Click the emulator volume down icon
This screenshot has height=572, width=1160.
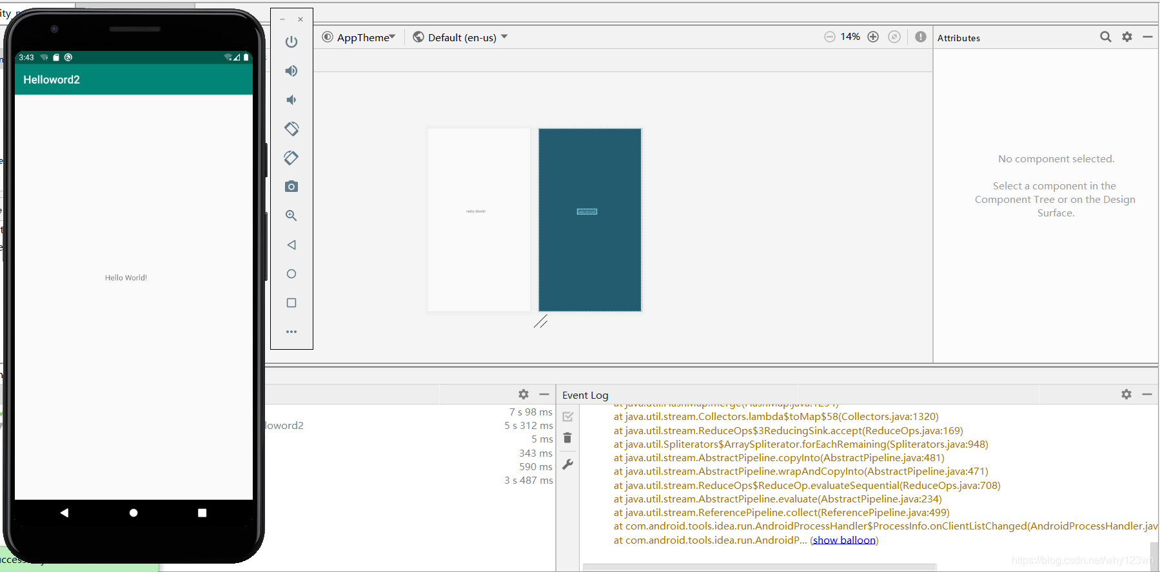click(291, 100)
